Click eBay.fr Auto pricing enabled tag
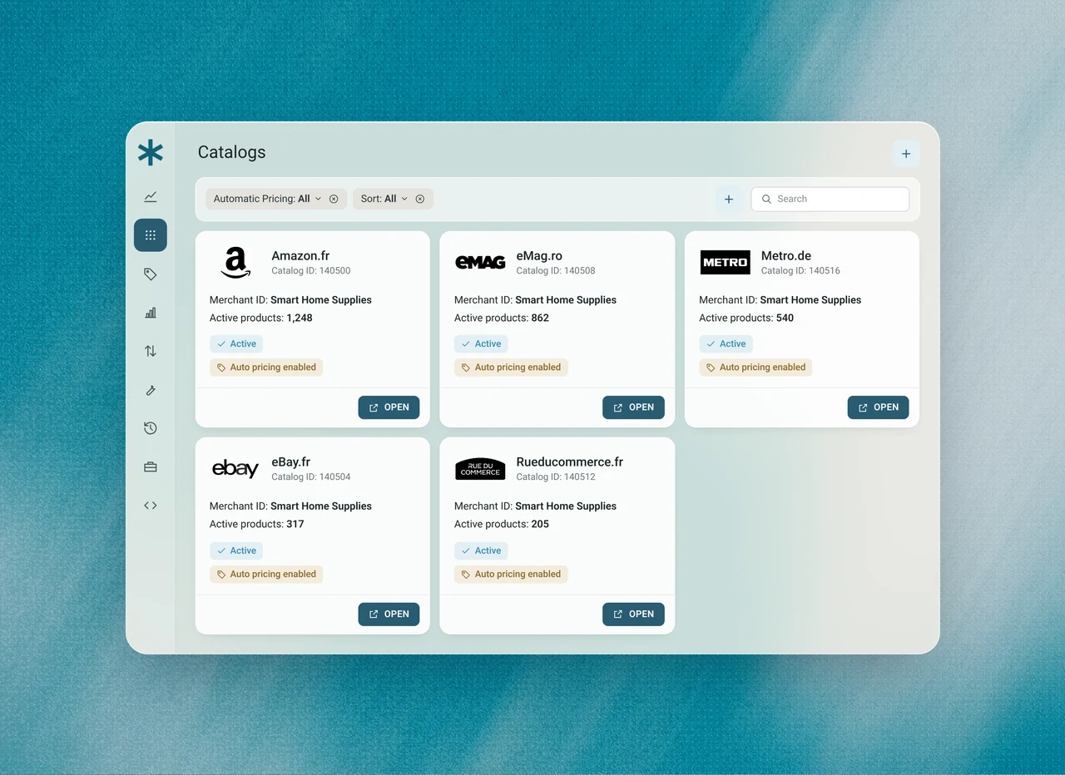1065x775 pixels. tap(266, 574)
